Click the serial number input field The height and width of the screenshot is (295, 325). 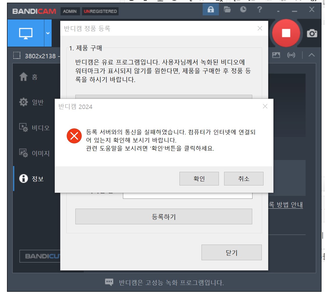188,196
